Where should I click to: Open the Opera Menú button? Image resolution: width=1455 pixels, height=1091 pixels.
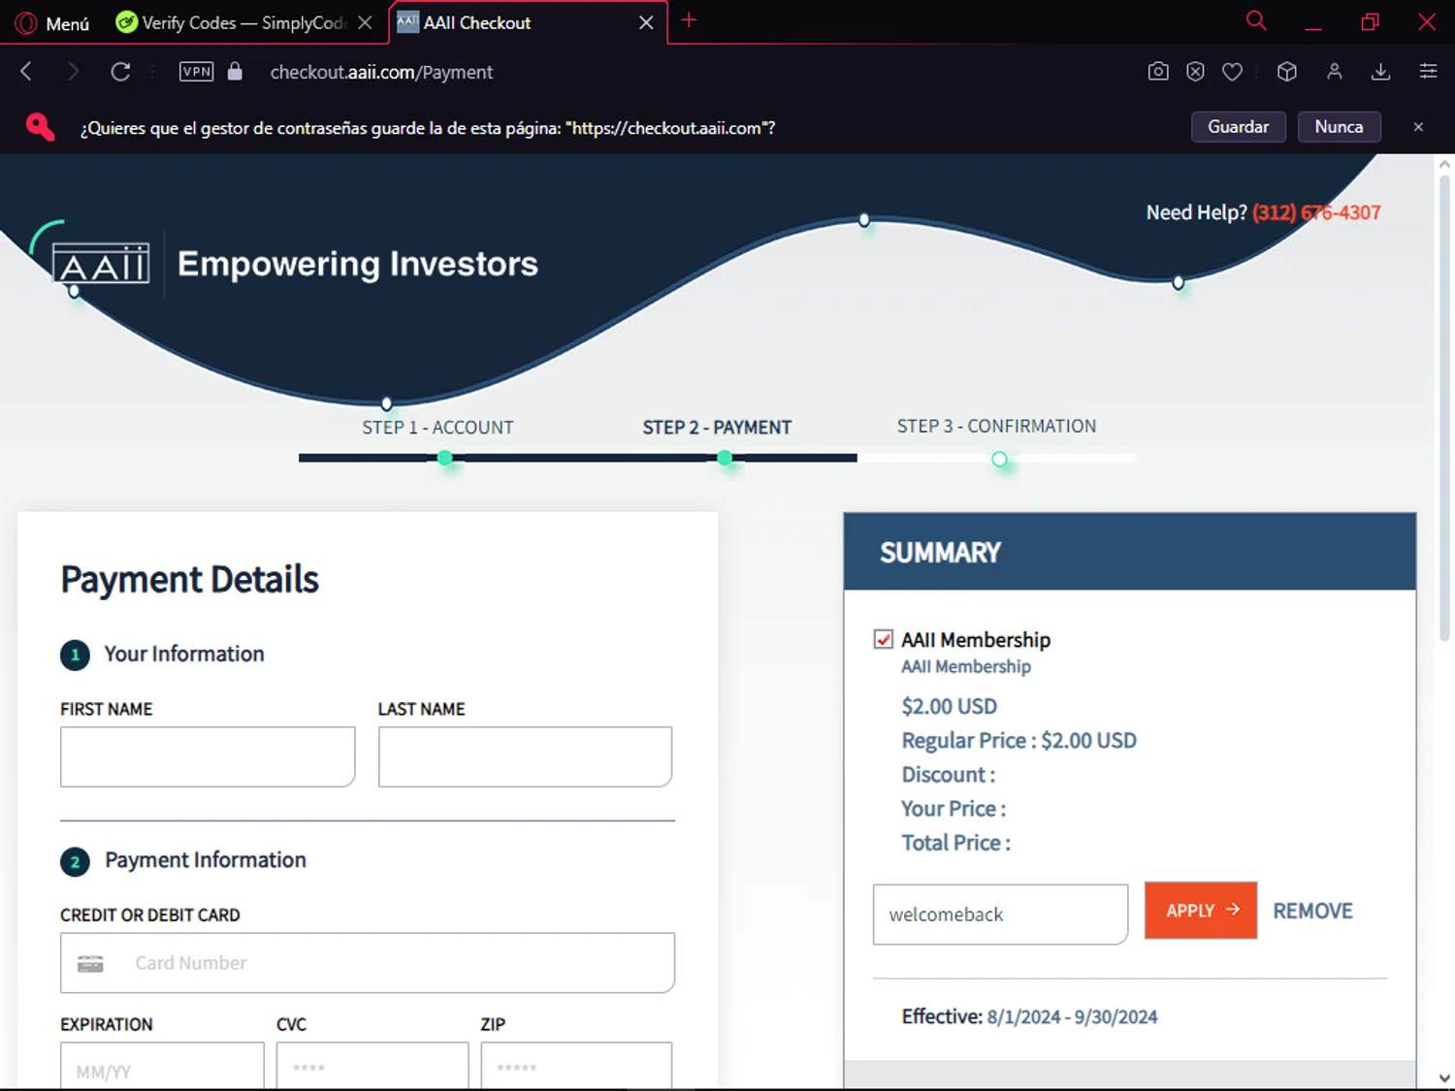pyautogui.click(x=53, y=22)
